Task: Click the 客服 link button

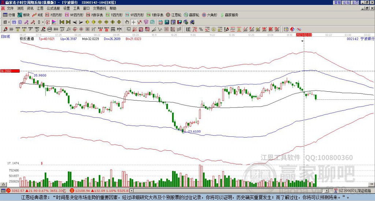Action: pyautogui.click(x=337, y=3)
